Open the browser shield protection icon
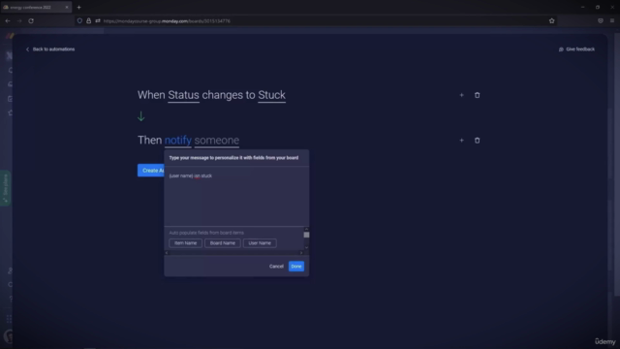Screen dimensions: 620x349 [79, 21]
